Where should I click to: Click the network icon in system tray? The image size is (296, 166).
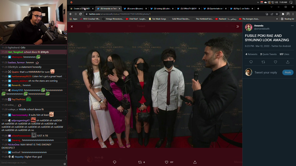pos(273,2)
